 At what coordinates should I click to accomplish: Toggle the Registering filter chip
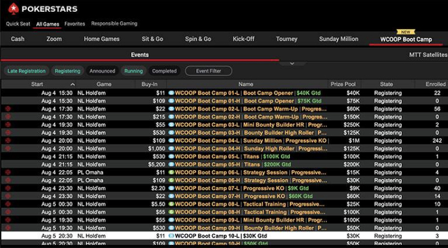67,71
